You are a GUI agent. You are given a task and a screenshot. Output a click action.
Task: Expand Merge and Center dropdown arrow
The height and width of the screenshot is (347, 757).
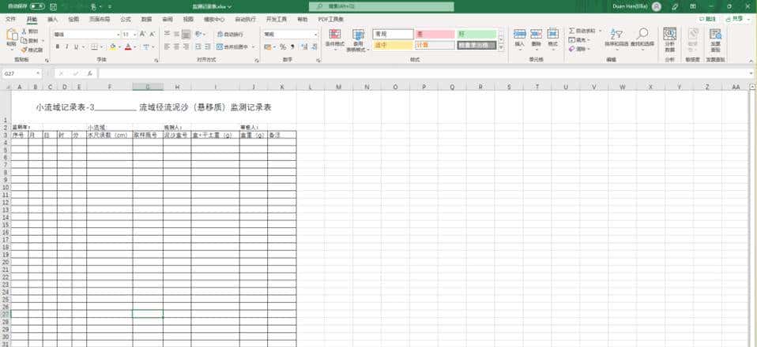coord(254,47)
